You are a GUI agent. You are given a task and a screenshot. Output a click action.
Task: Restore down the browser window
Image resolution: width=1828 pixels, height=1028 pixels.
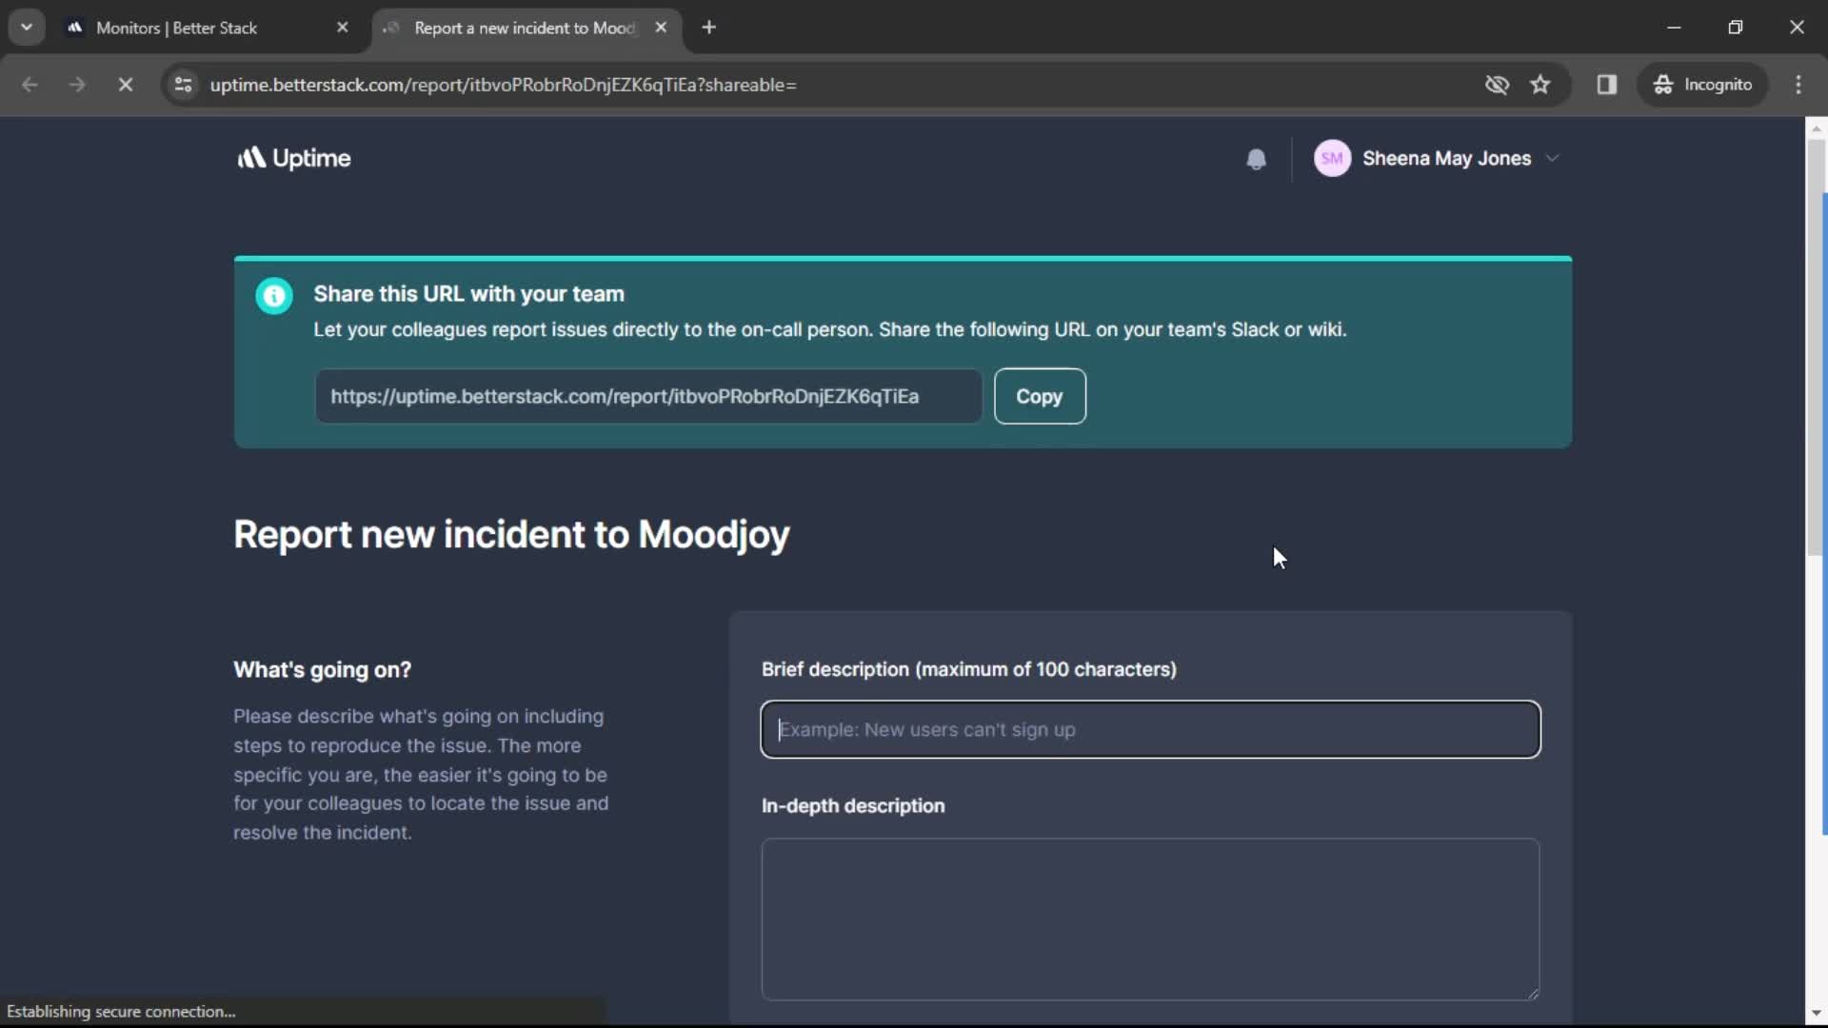click(x=1735, y=28)
